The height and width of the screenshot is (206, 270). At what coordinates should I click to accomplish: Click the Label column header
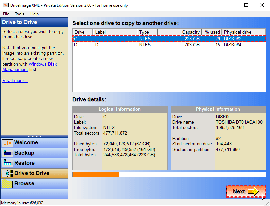(x=115, y=32)
